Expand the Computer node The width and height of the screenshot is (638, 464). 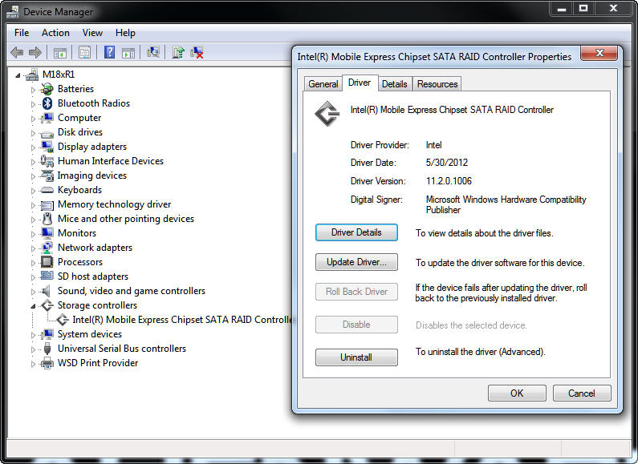pos(34,119)
